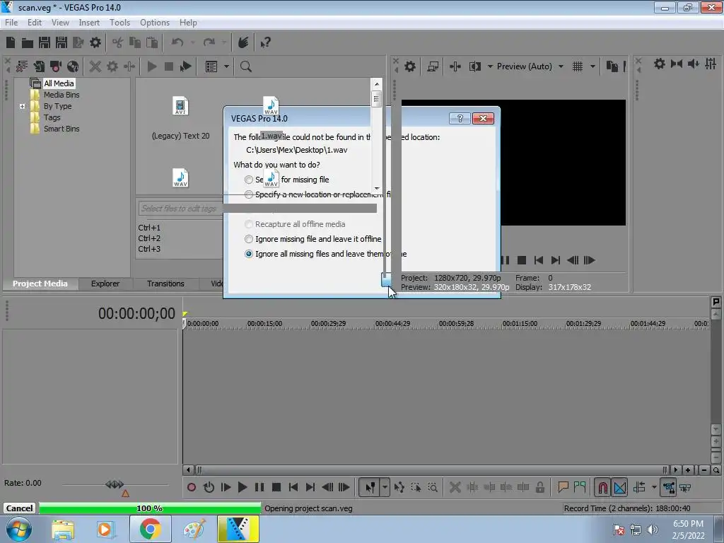724x543 pixels.
Task: Click the Insert Marker icon
Action: pyautogui.click(x=563, y=487)
